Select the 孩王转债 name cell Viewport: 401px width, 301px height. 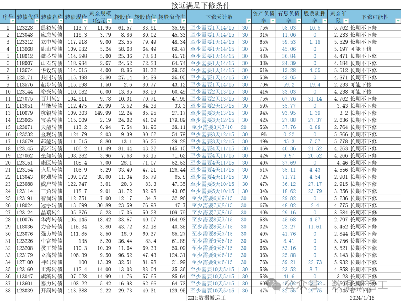pyautogui.click(x=52, y=248)
